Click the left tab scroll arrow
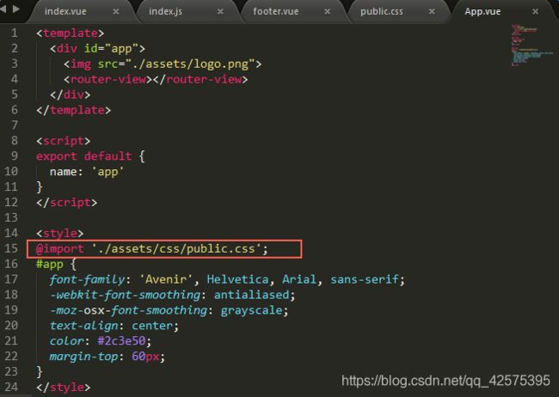 tap(7, 12)
